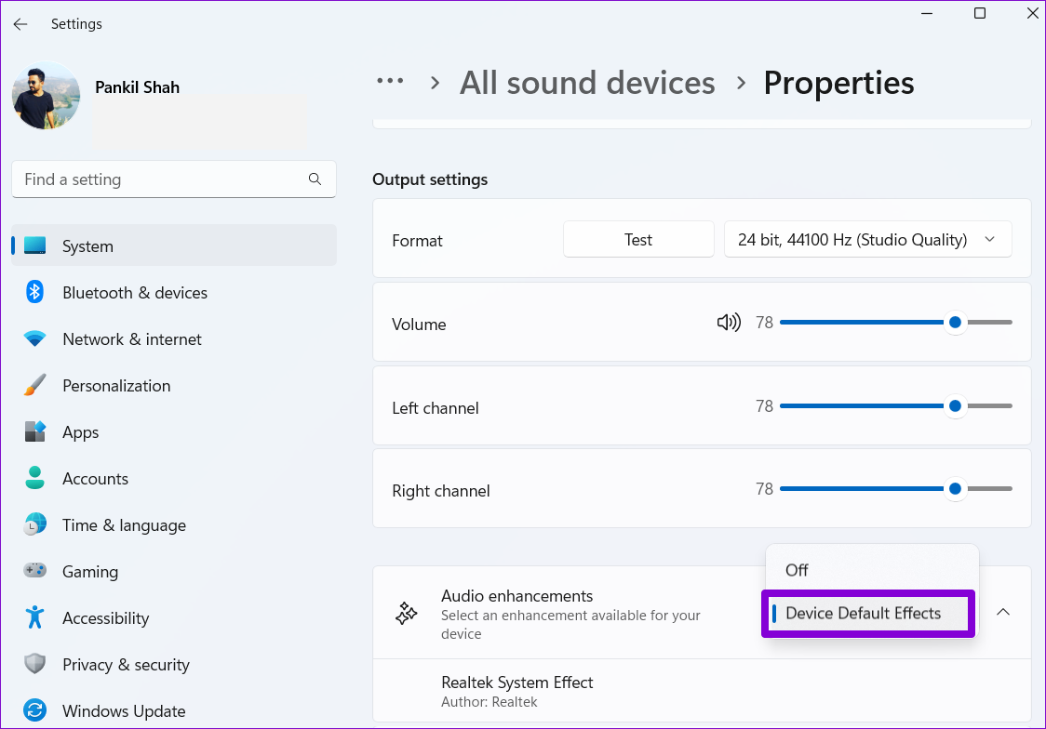Click the Volume slider handle

tap(955, 323)
